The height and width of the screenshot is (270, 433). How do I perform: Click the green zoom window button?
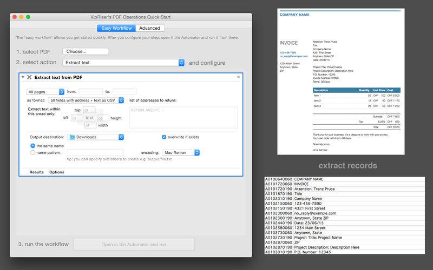(28, 17)
